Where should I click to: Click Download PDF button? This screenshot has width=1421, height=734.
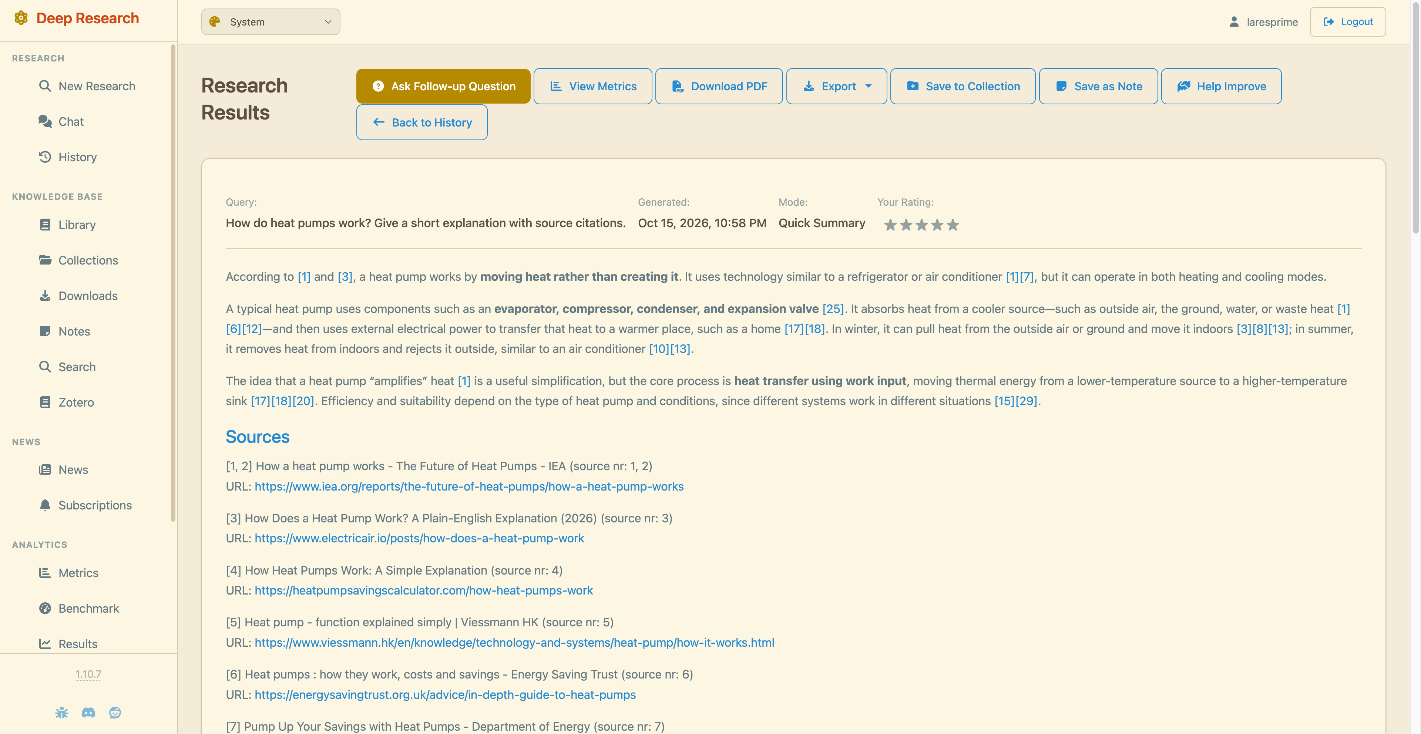click(719, 86)
